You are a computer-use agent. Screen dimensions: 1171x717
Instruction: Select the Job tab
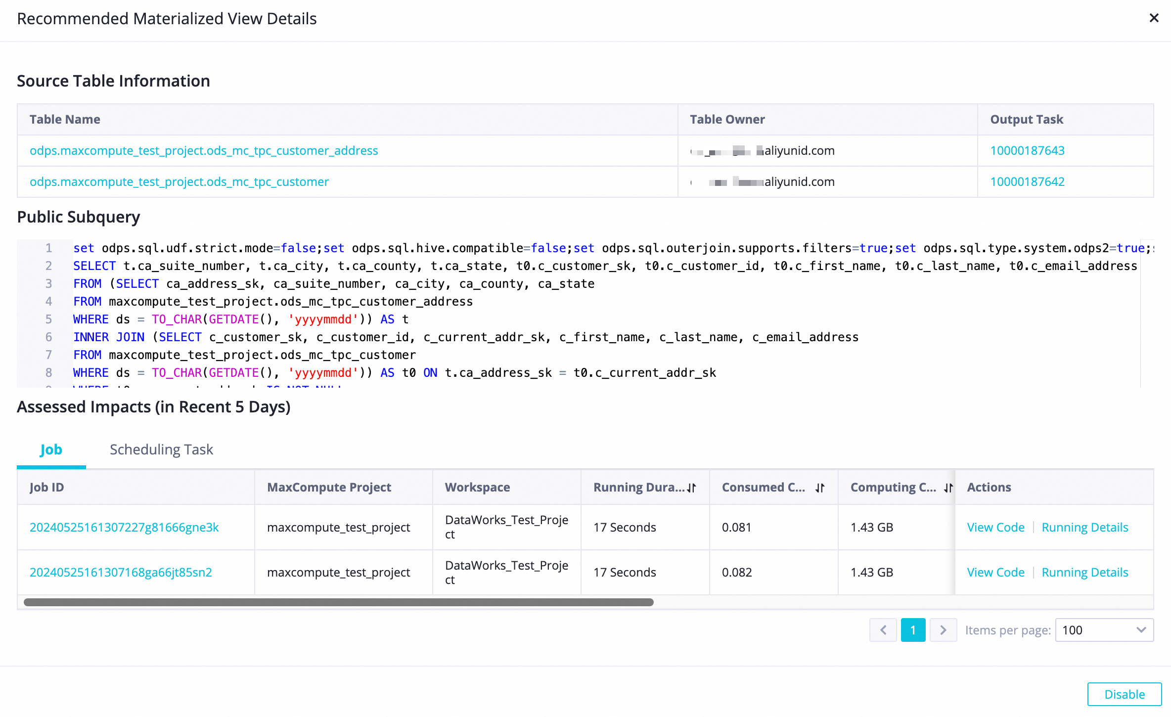pos(51,449)
